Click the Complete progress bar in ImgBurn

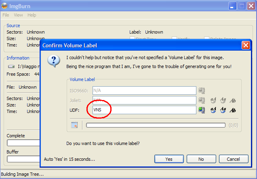tap(23, 143)
